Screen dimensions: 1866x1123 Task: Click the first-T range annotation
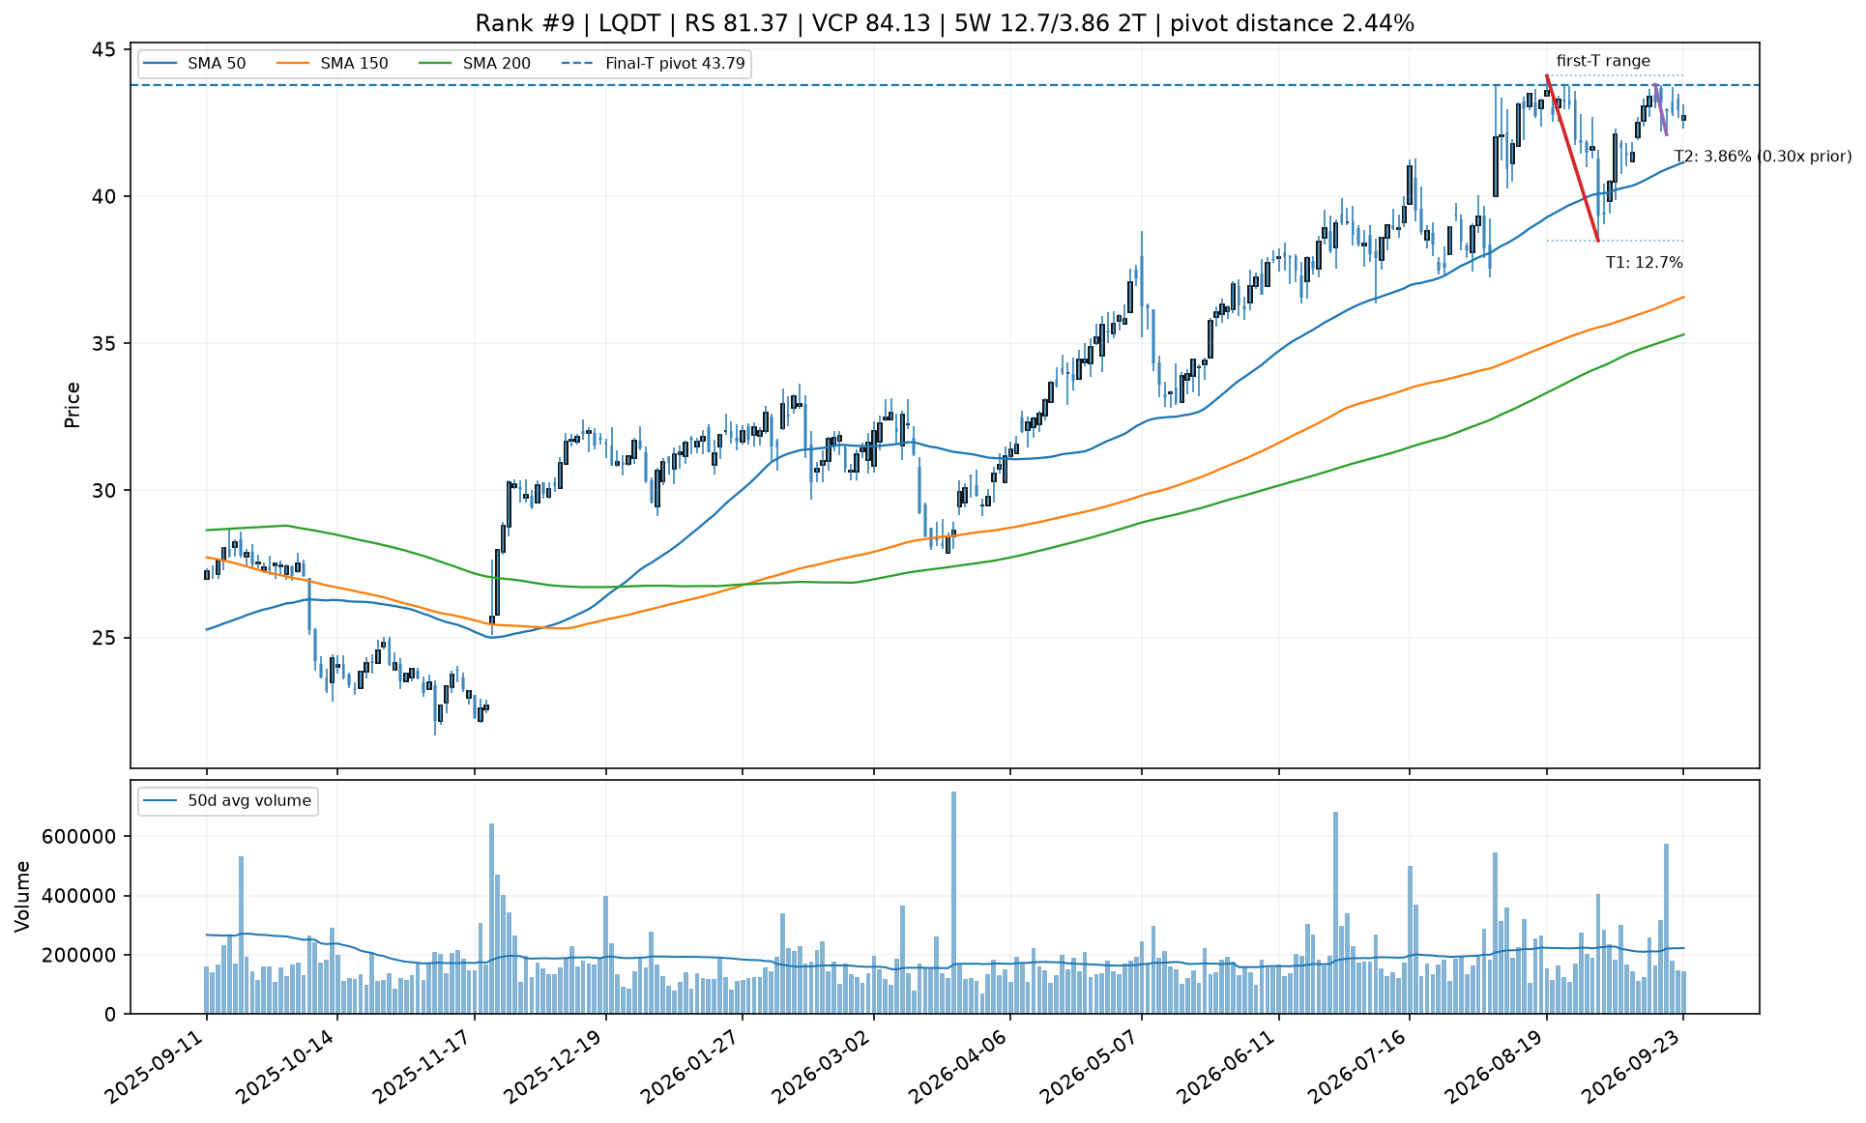(1603, 61)
